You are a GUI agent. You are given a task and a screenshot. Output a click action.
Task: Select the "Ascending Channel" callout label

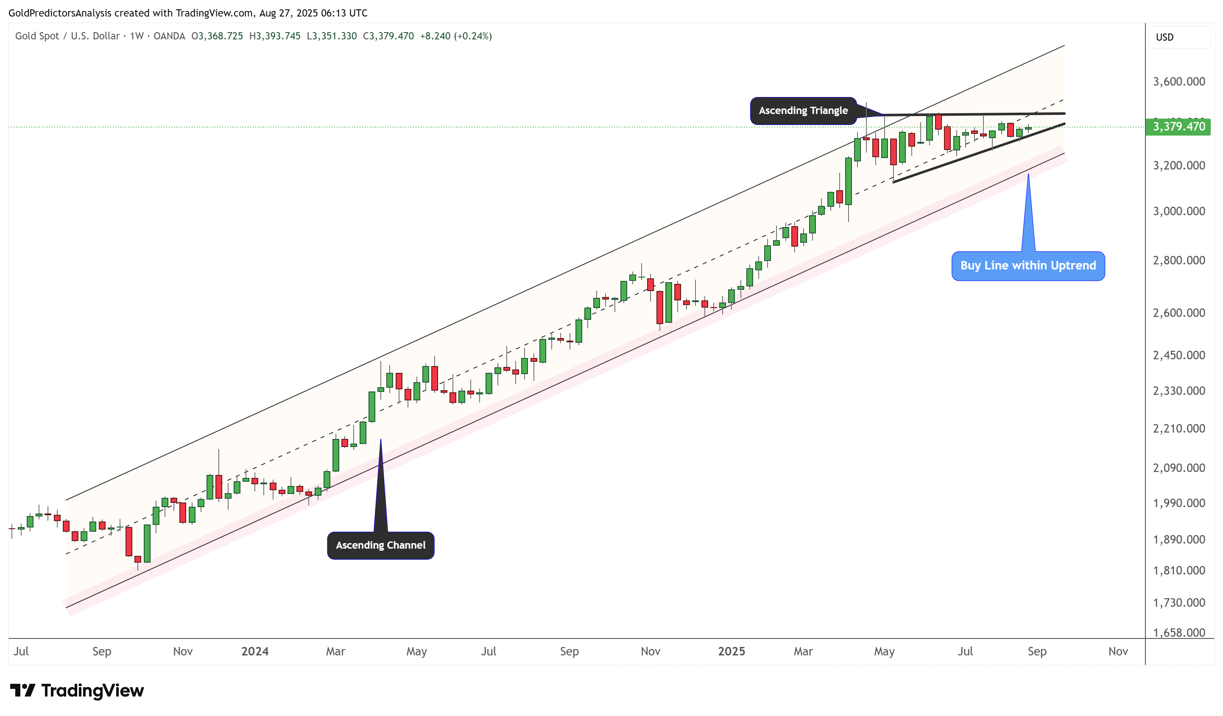coord(380,545)
